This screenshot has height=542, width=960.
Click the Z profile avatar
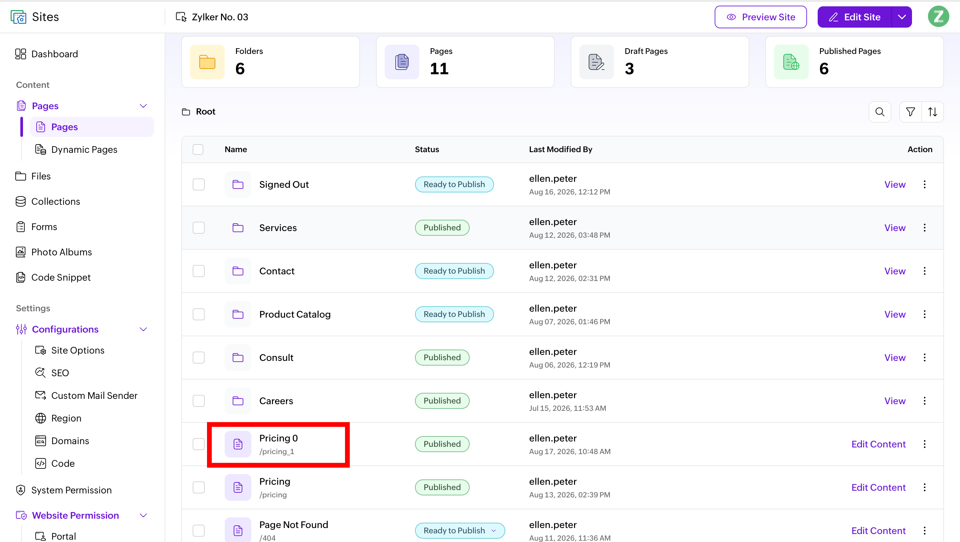938,17
